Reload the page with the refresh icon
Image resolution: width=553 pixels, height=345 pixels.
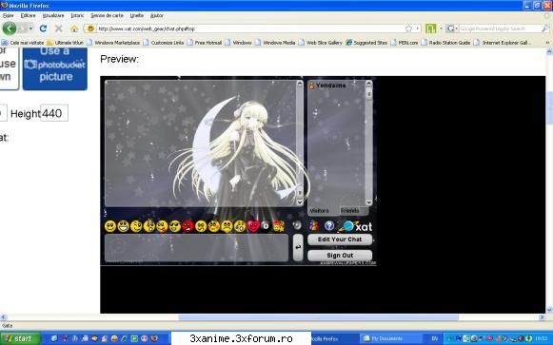coord(44,29)
